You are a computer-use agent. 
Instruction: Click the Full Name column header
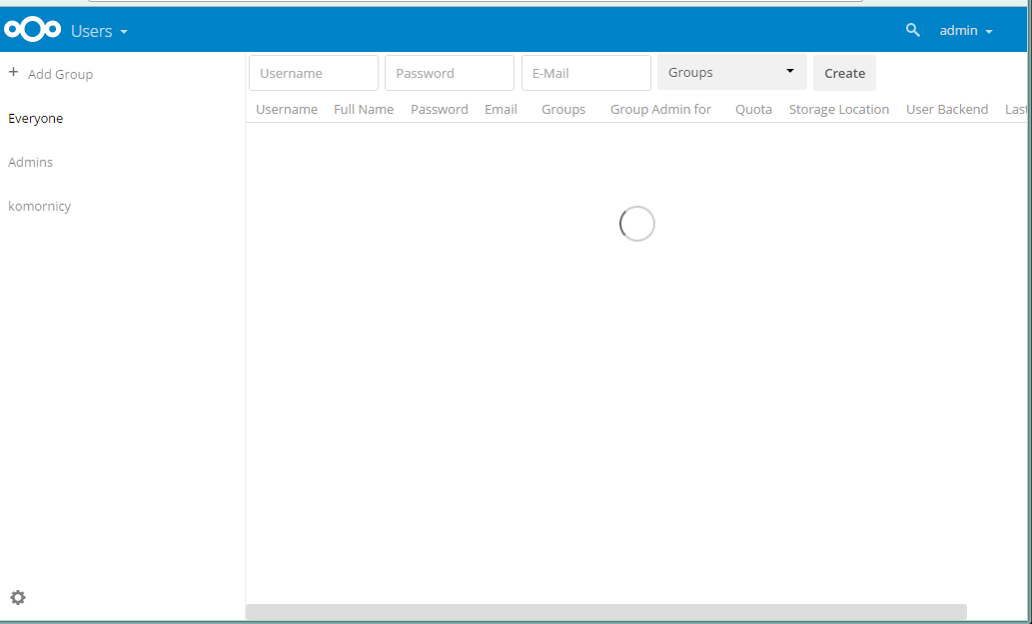coord(364,109)
